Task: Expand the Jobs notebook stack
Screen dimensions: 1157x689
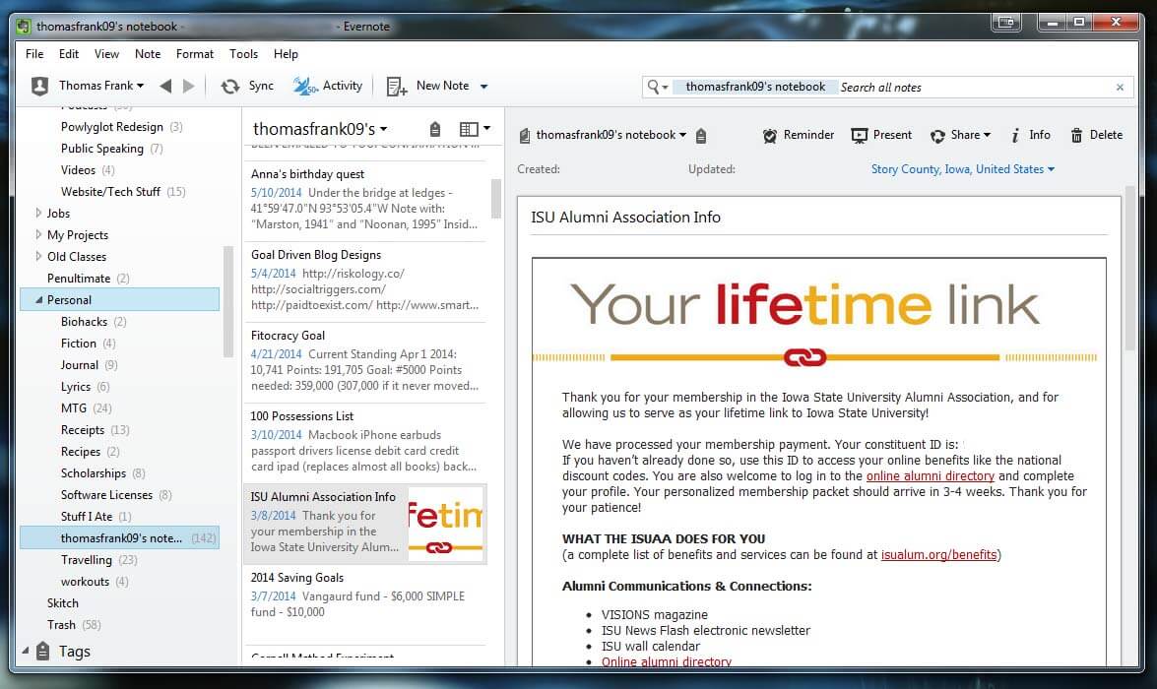Action: (x=38, y=213)
